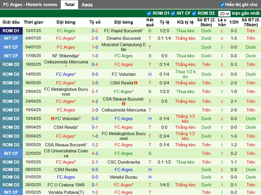The height and width of the screenshot is (195, 261).
Task: Click the 1-1 halftime score on 15/03/25
Action: click(x=234, y=162)
